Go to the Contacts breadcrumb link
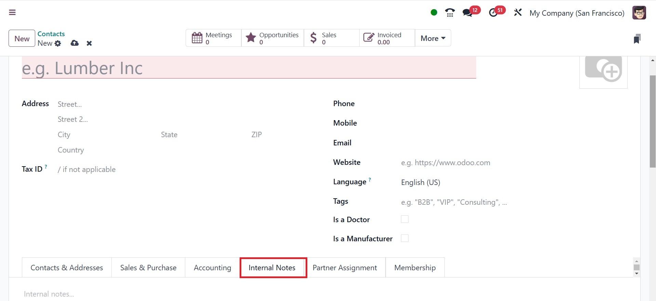The width and height of the screenshot is (656, 301). coord(51,34)
